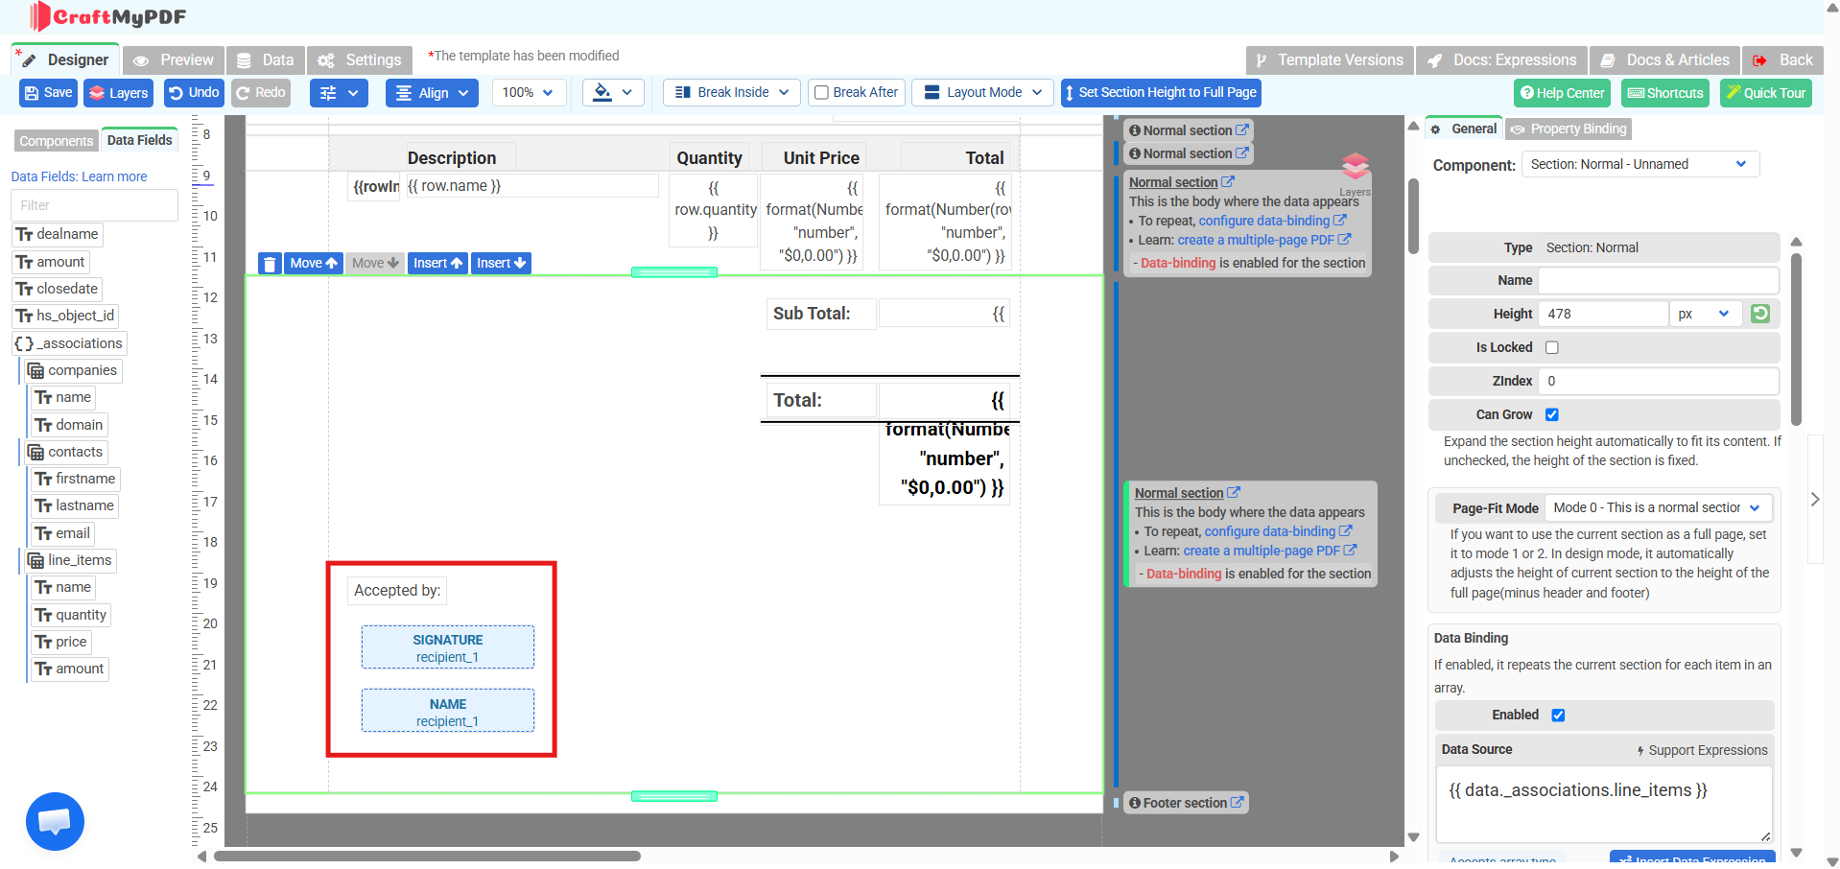Open the Align dropdown
1840x869 pixels.
click(432, 92)
